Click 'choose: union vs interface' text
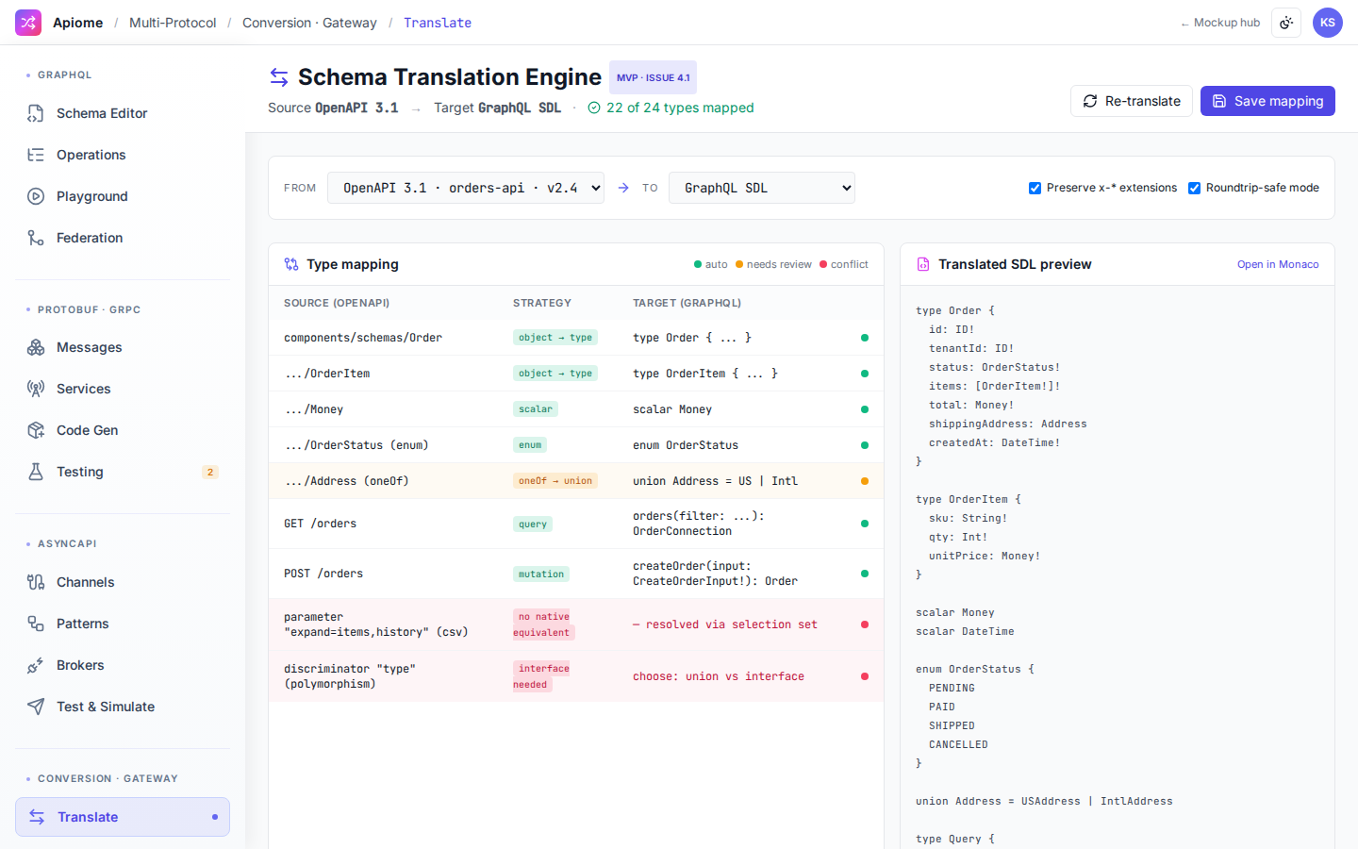The height and width of the screenshot is (849, 1358). (x=719, y=676)
